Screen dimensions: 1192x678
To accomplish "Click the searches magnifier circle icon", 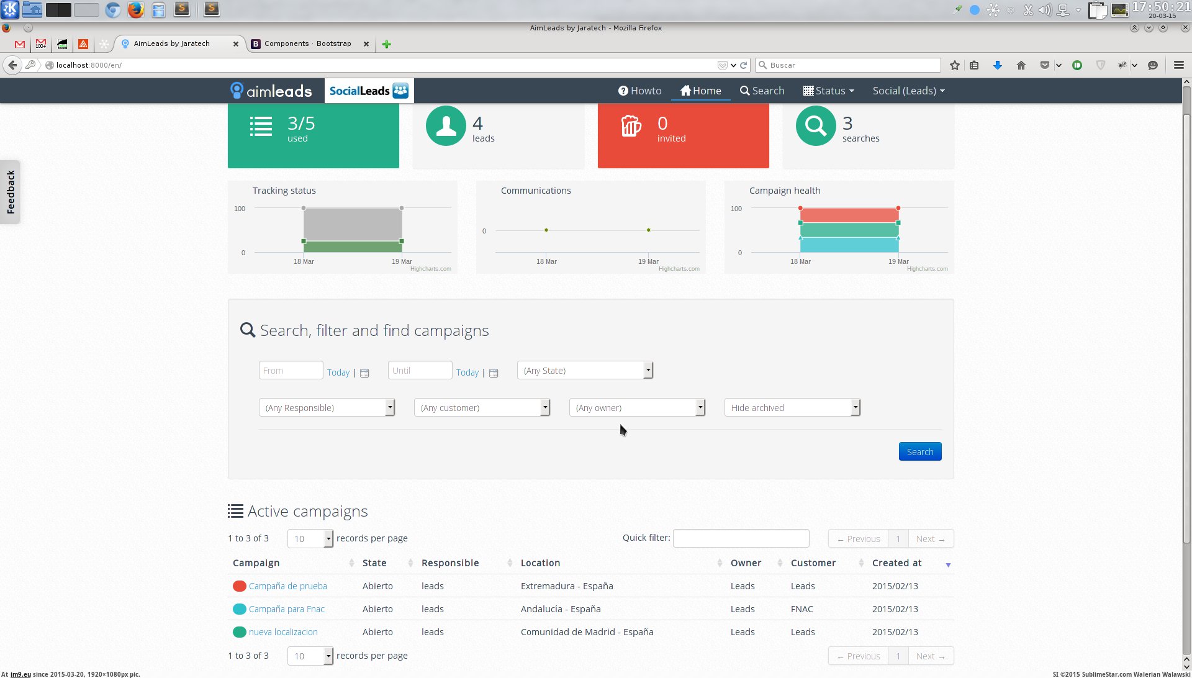I will [816, 125].
